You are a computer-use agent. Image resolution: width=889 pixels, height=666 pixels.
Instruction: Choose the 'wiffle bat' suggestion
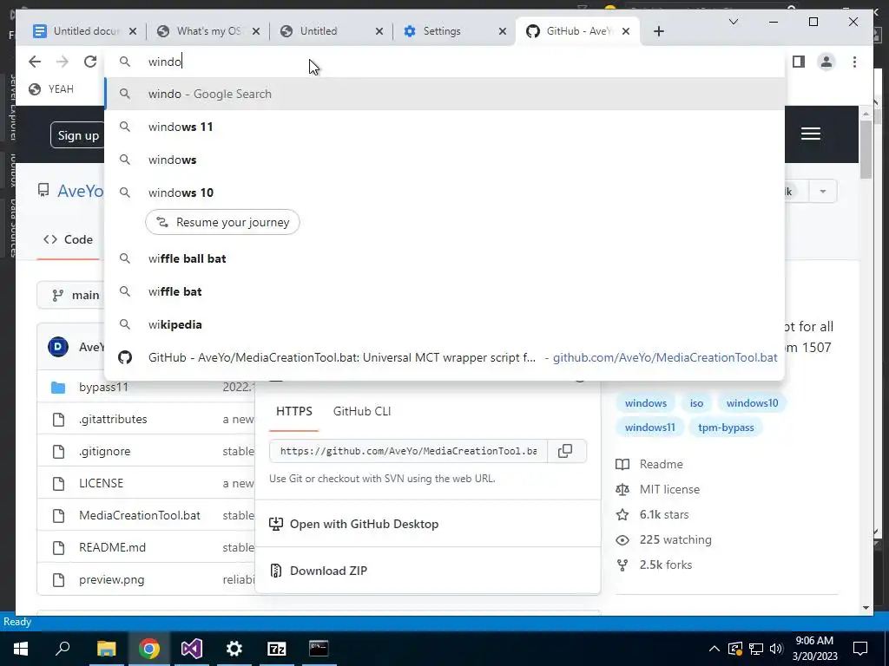(445, 291)
